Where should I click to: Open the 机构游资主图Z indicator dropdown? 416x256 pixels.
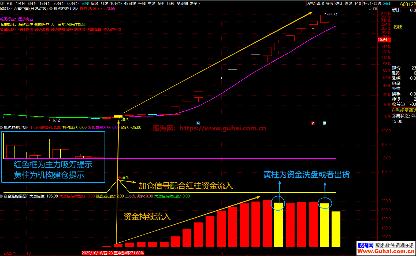(51, 9)
